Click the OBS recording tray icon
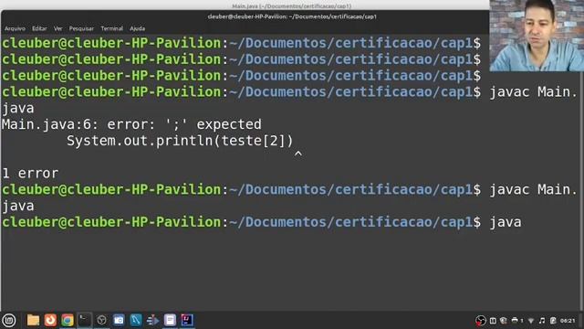This screenshot has height=329, width=584. 481,321
